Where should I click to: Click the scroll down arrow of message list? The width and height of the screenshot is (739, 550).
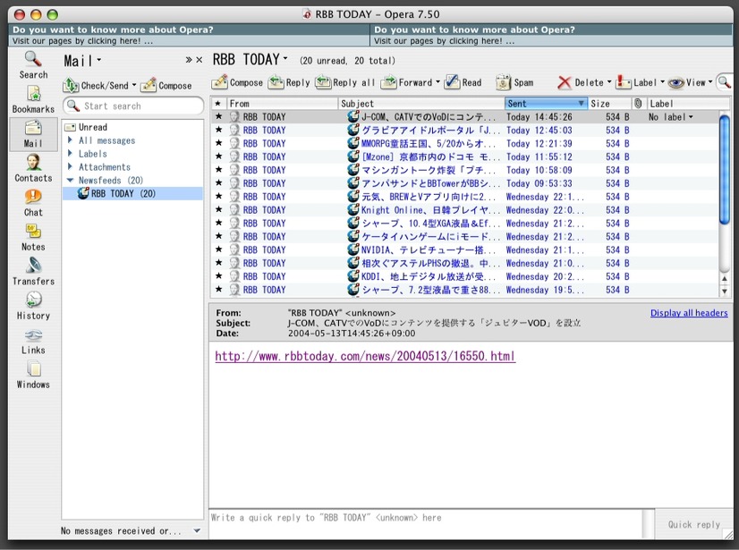(x=725, y=292)
